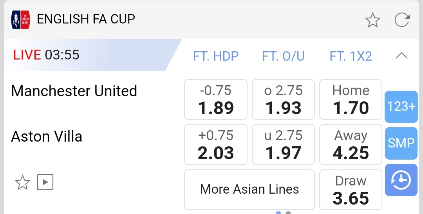Favorite the English FA Cup league star
The height and width of the screenshot is (214, 423).
(372, 20)
